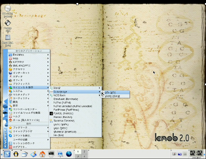Viewport: 206px width, 159px height.
Task: Click the home house icon in menu
Action: pos(10,120)
